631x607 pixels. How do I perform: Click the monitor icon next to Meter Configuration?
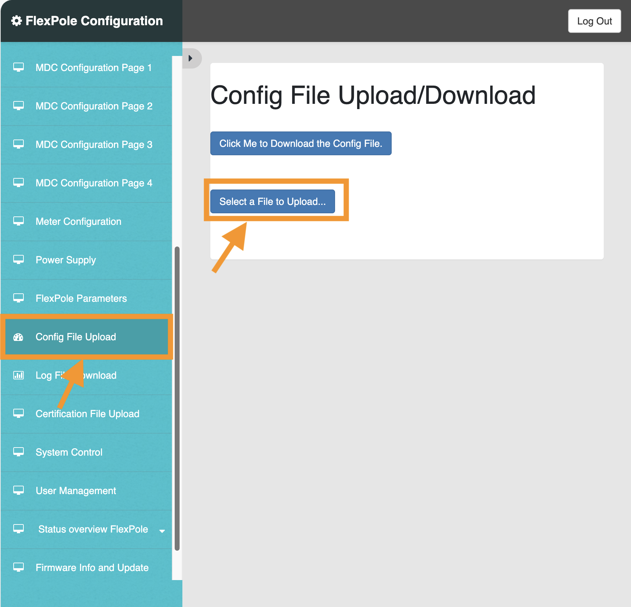[x=19, y=221]
